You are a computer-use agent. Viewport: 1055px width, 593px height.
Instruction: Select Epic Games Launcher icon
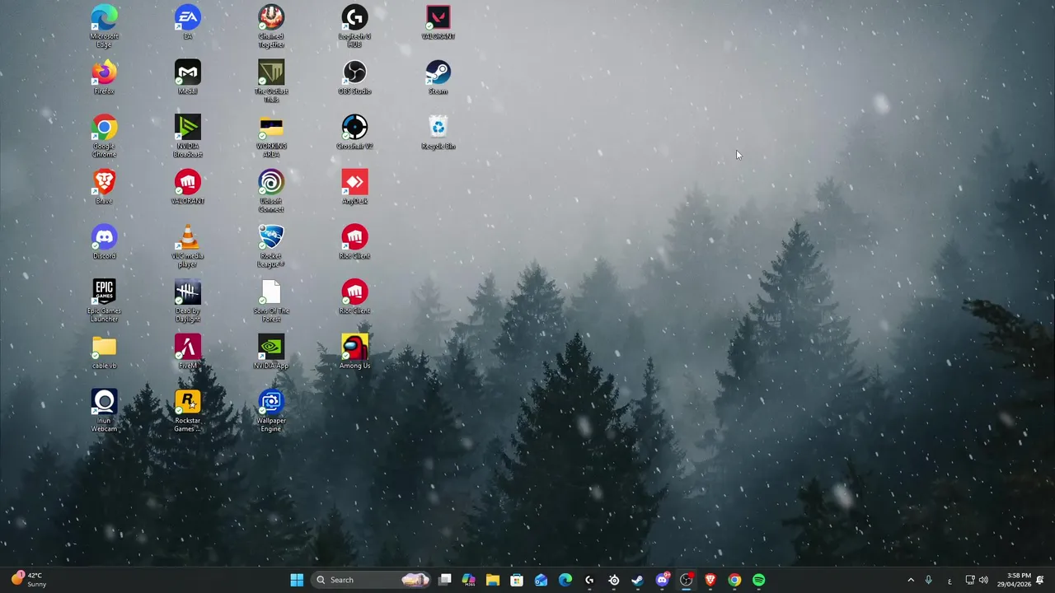tap(104, 301)
